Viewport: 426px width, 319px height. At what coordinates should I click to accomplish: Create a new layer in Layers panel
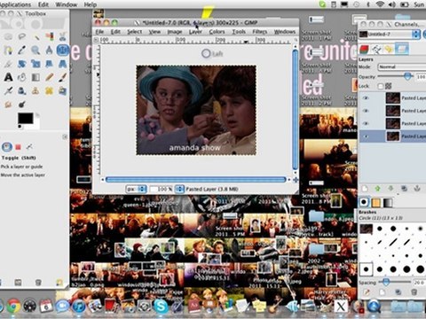(365, 189)
